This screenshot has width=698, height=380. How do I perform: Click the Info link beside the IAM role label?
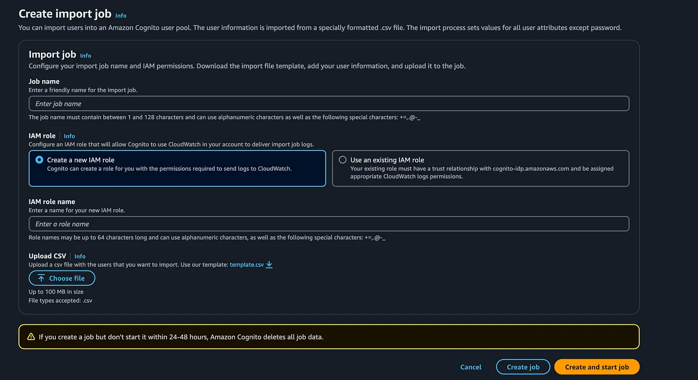[69, 135]
